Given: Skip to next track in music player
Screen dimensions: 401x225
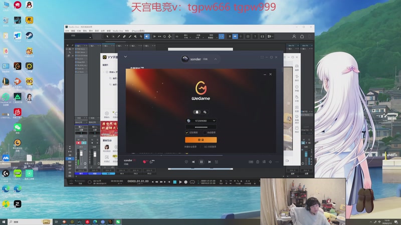Looking at the screenshot, I should point(210,161).
